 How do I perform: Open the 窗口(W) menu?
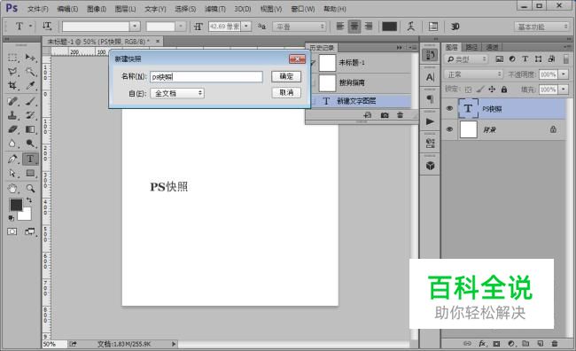click(x=303, y=9)
